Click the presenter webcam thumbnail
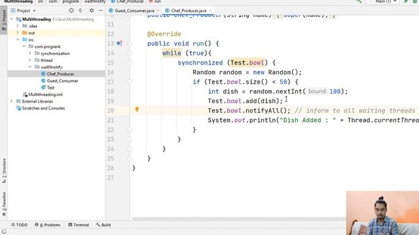The width and height of the screenshot is (419, 235). 382,213
